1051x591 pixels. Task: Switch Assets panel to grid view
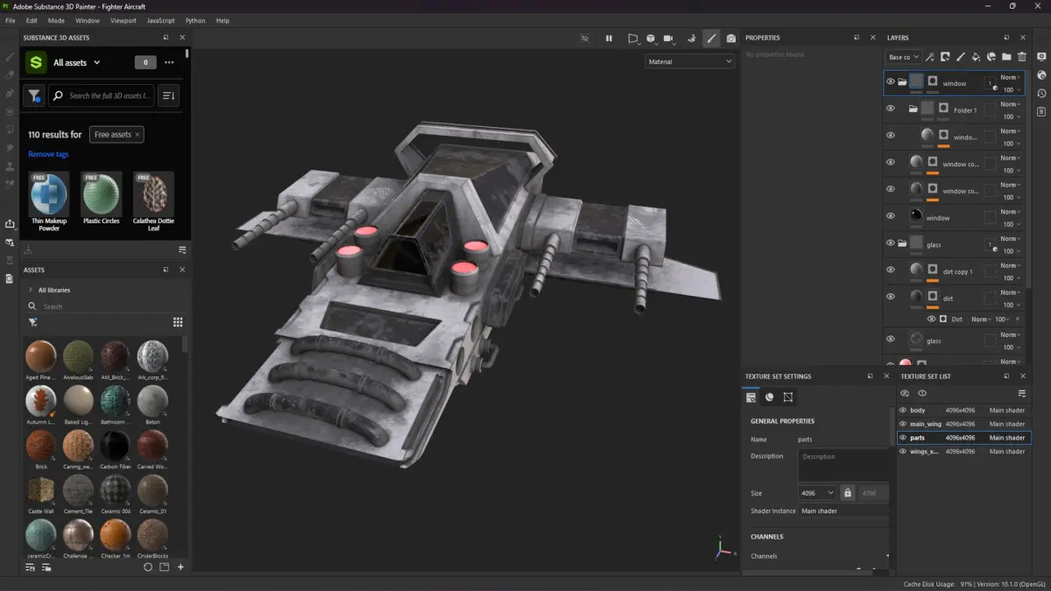(178, 322)
